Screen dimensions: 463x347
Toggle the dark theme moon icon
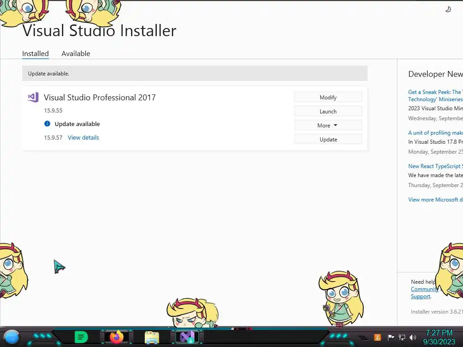coord(448,9)
